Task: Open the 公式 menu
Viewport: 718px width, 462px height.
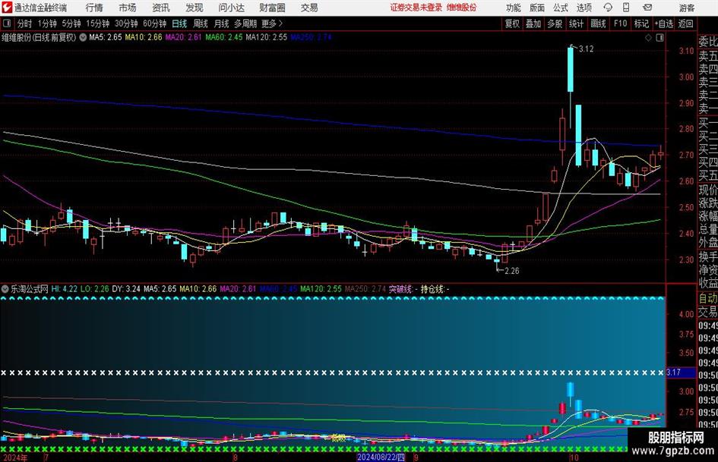Action: pos(561,8)
